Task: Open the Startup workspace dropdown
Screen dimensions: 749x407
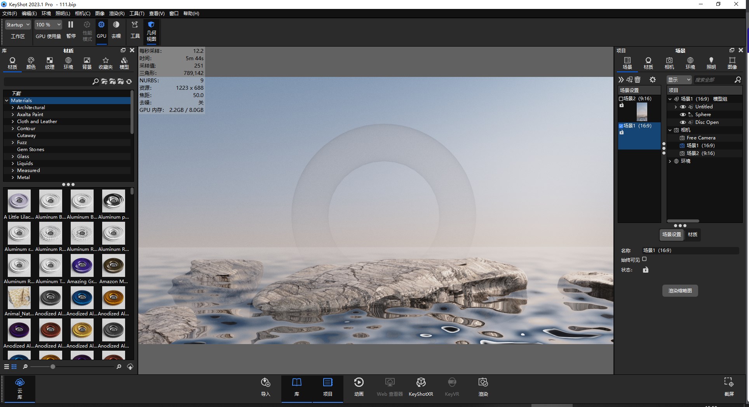Action: point(18,24)
